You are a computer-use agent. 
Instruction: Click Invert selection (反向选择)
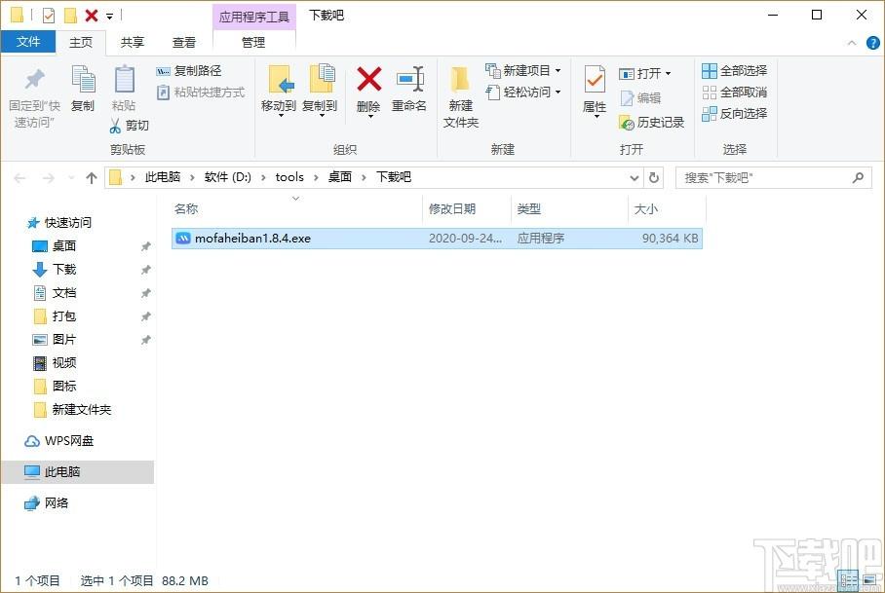pos(734,114)
